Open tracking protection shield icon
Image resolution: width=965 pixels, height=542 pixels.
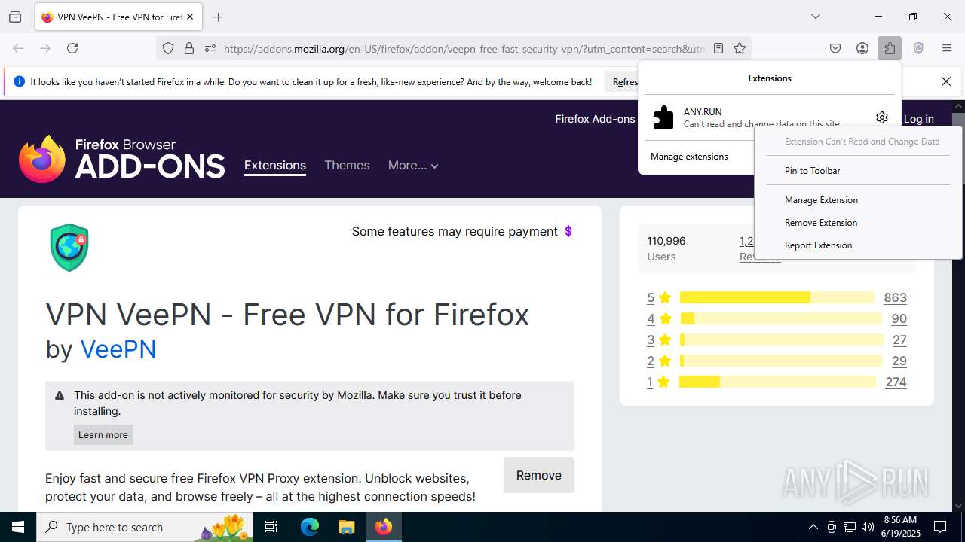click(168, 48)
